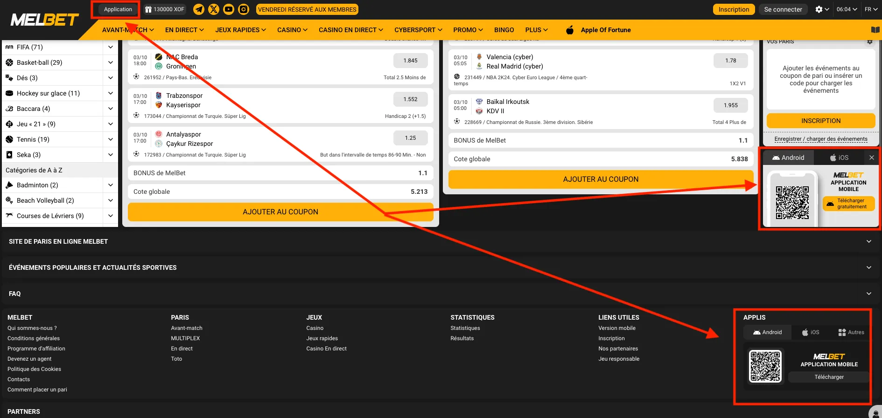Image resolution: width=882 pixels, height=418 pixels.
Task: Select Autres tab in footer APPLIS
Action: 851,332
